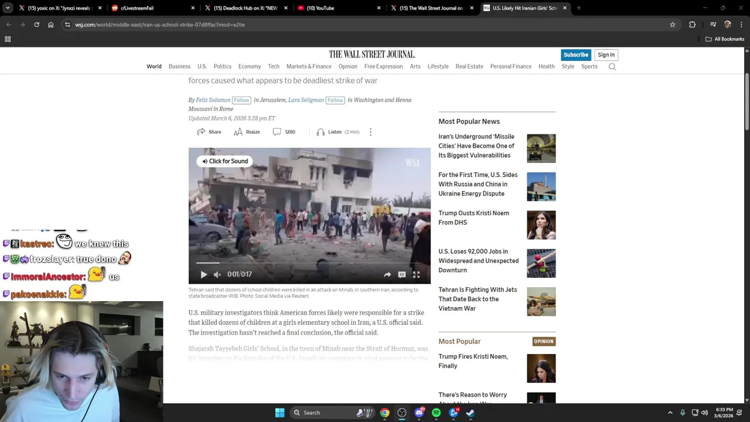Viewport: 750px width, 422px height.
Task: Open the Chrome three-dot menu
Action: click(742, 25)
